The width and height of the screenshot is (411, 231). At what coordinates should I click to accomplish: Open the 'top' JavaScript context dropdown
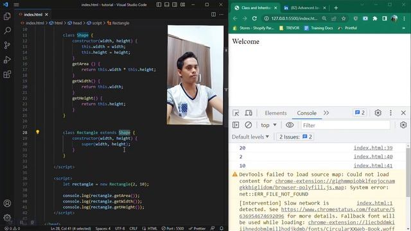(268, 125)
